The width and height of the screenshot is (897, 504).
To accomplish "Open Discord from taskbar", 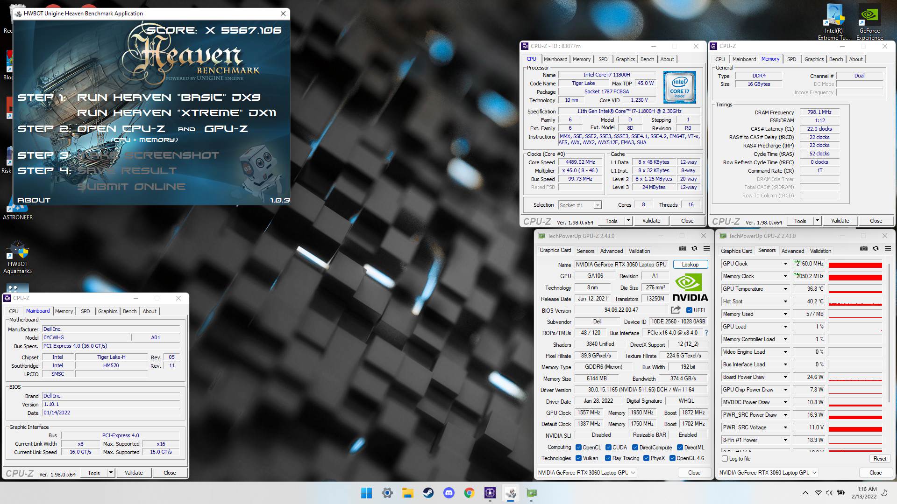I will coord(448,493).
